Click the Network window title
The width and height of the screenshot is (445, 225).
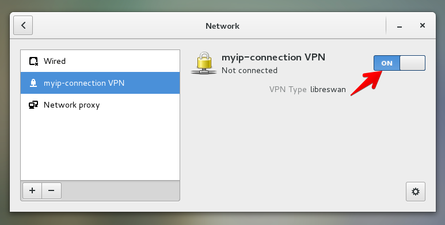(x=222, y=26)
